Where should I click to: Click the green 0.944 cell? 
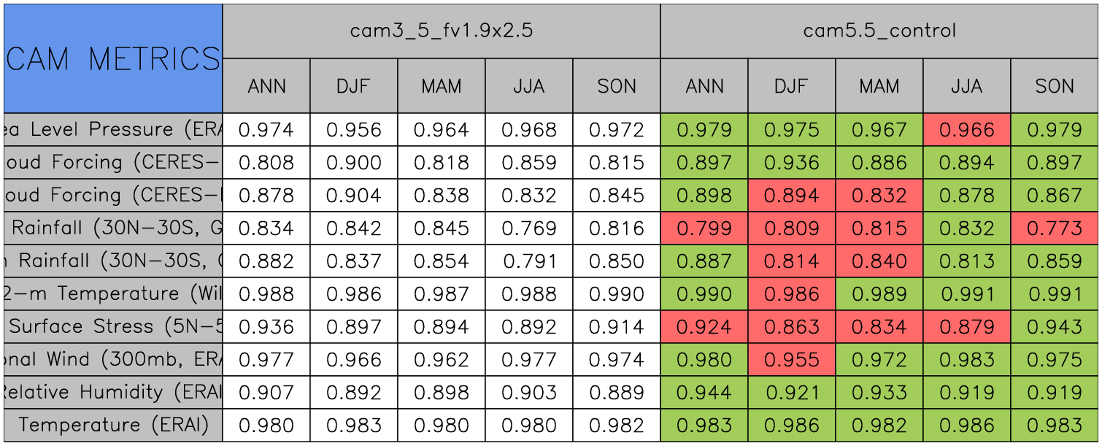click(704, 393)
